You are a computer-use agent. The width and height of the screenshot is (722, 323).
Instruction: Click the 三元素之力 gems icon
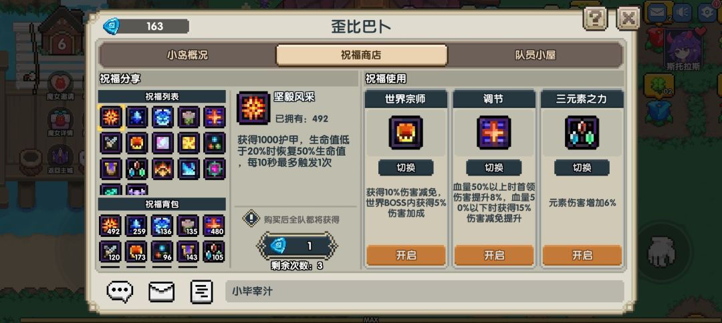click(x=582, y=133)
